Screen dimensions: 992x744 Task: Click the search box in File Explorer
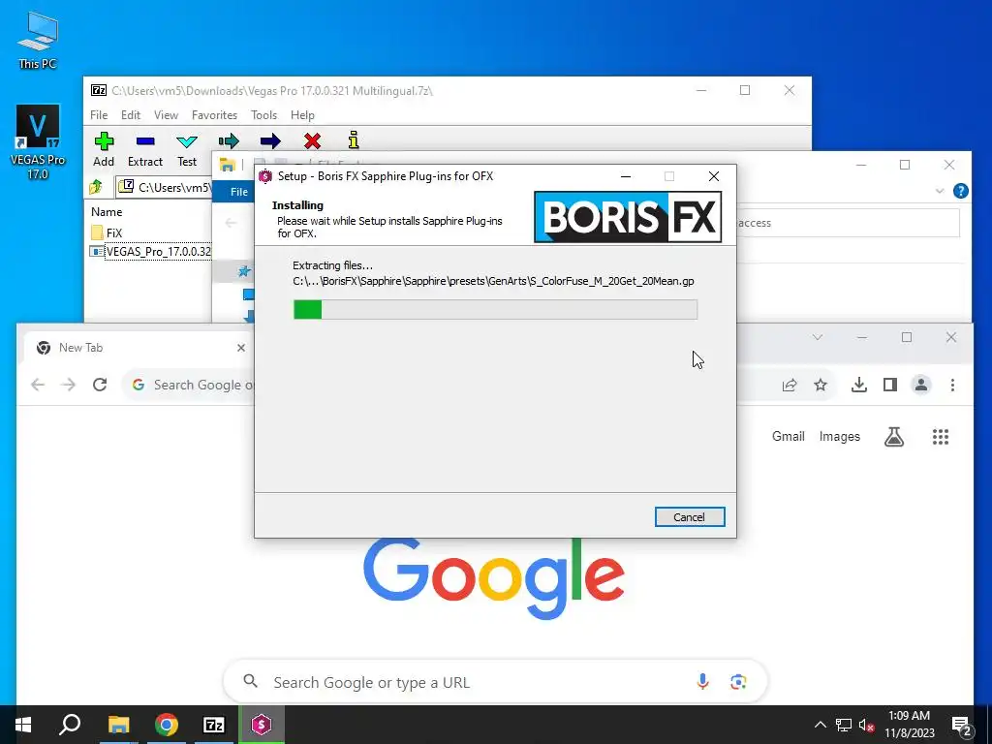coord(847,223)
